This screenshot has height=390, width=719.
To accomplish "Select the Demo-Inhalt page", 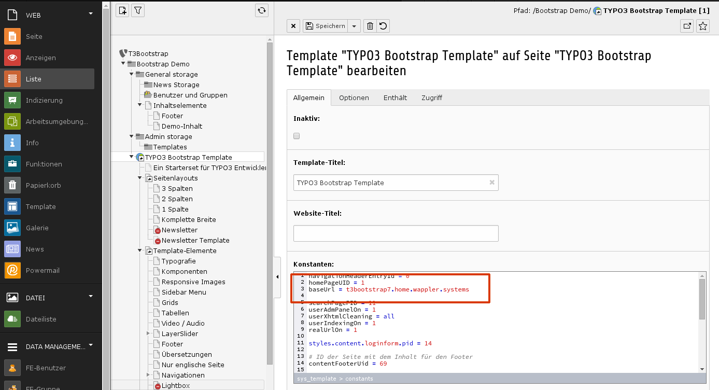I will 182,126.
